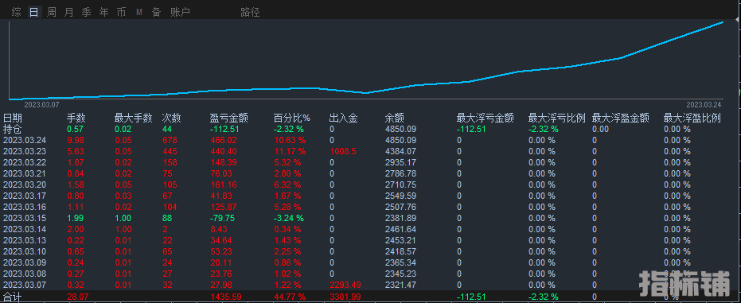Viewport: 741px width, 303px height.
Task: Click the 次数 column header
Action: tap(172, 118)
